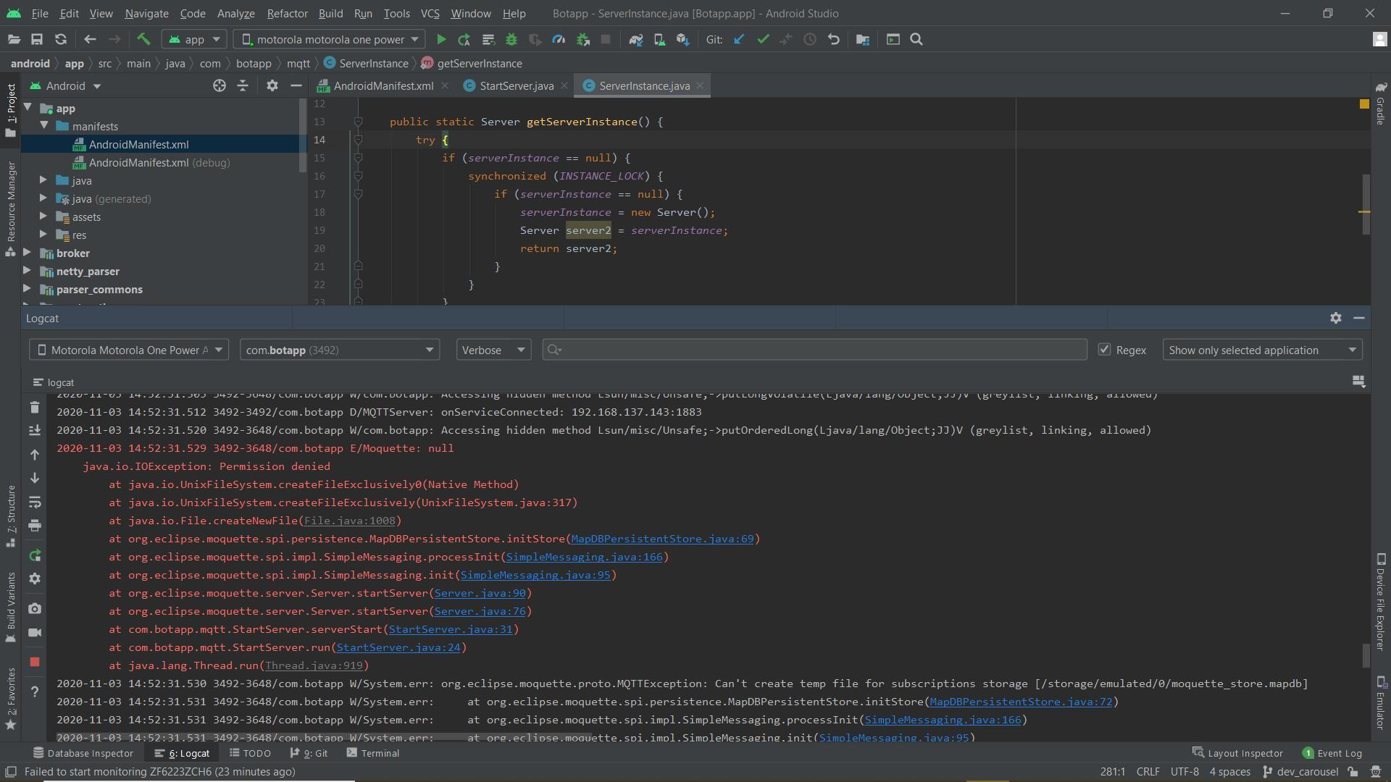Click Git Update Project blue arrow
Viewport: 1391px width, 782px height.
click(739, 40)
